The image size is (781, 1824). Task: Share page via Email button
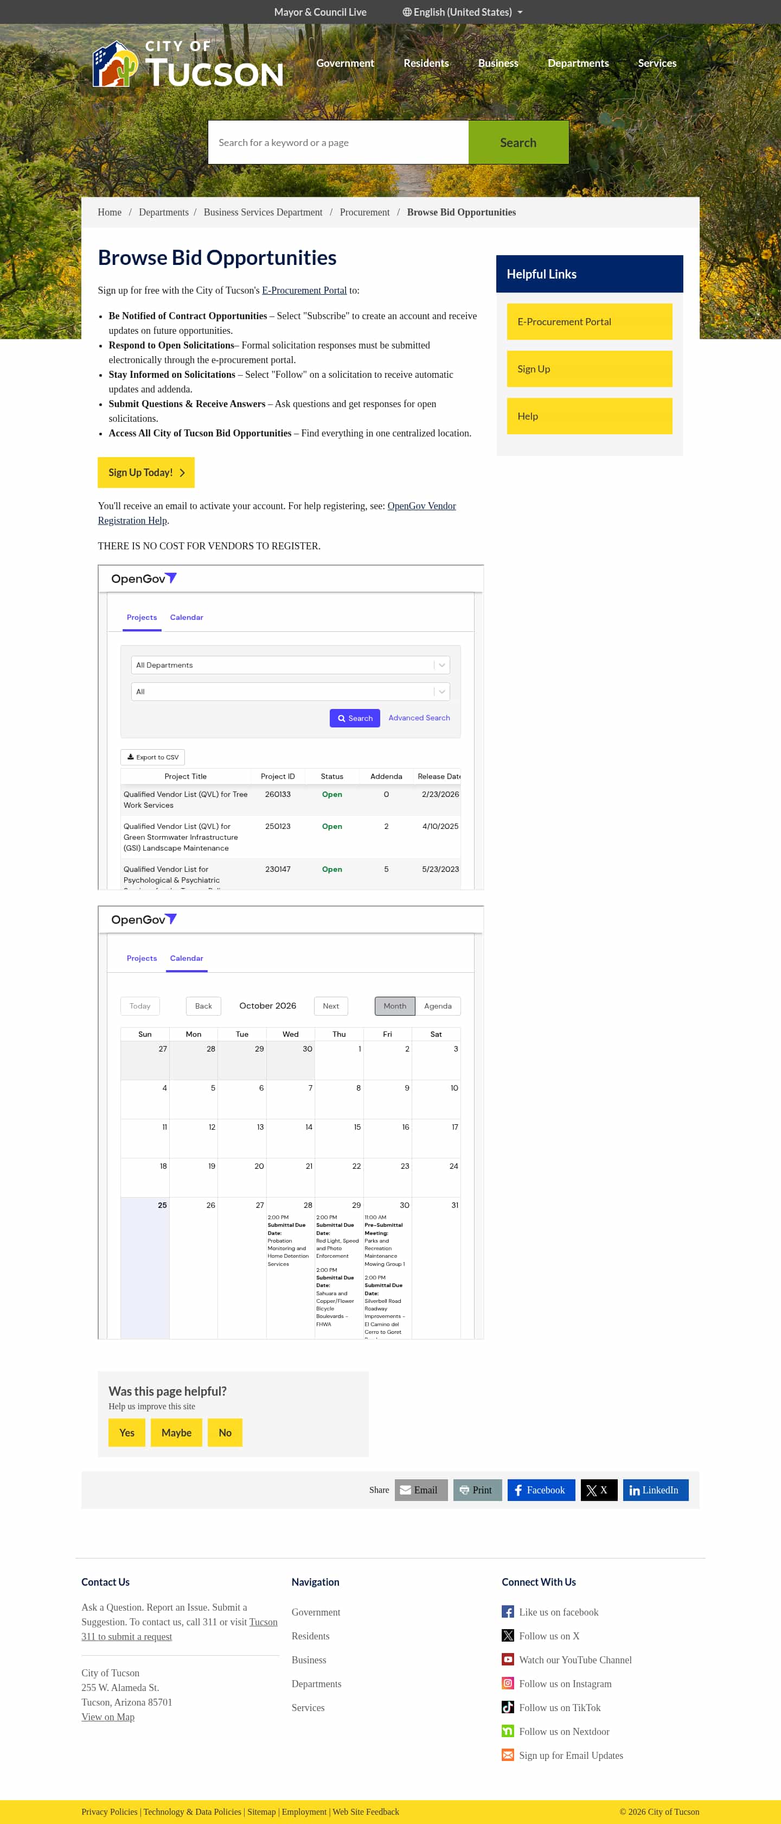[x=421, y=1490]
